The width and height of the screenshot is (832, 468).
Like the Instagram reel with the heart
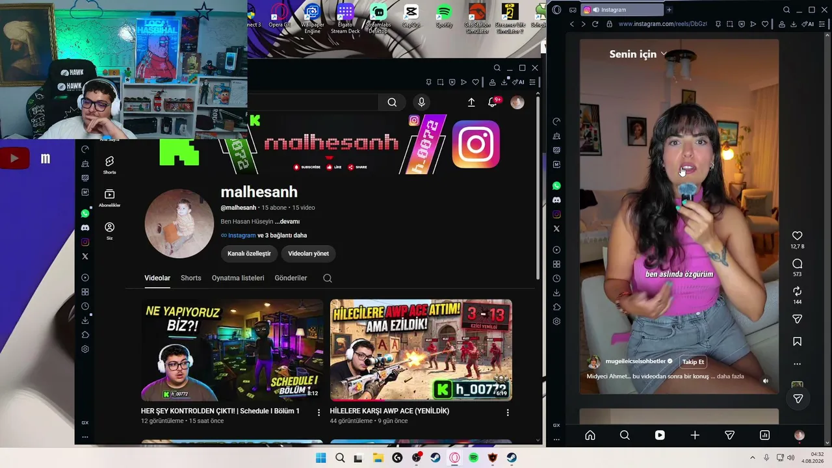[798, 235]
